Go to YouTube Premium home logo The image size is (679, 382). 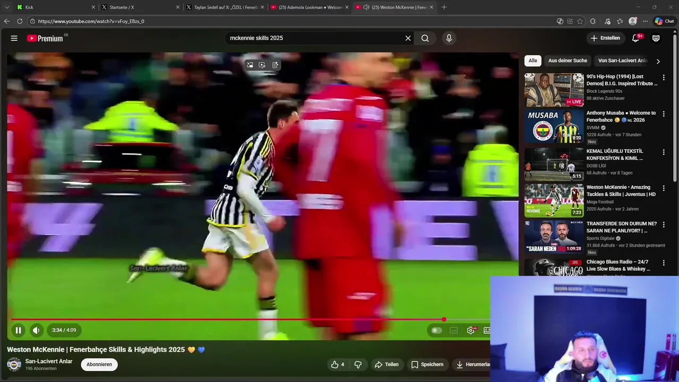[45, 38]
